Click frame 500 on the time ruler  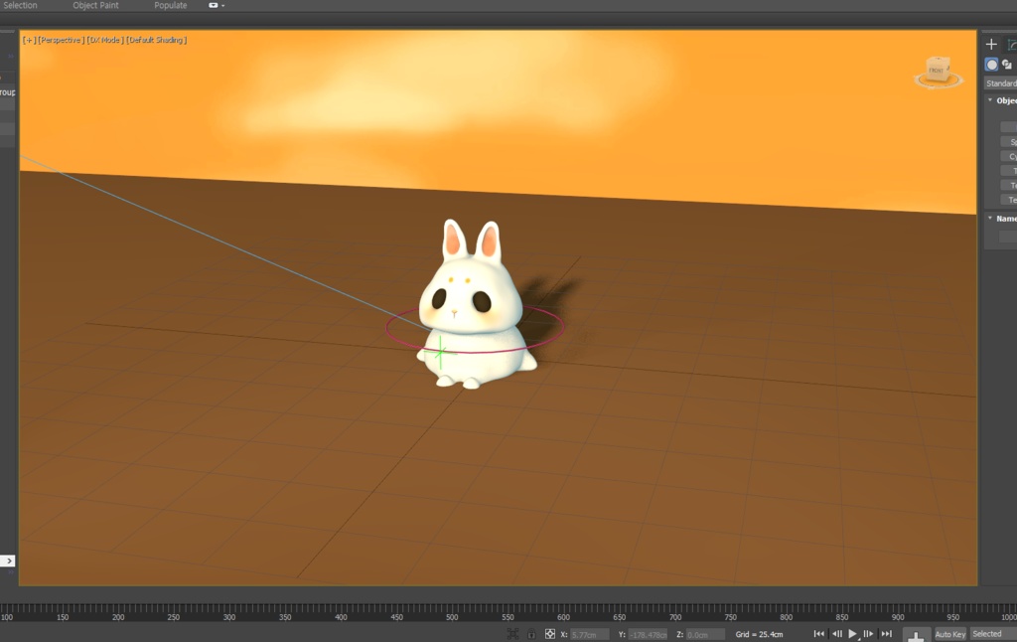pyautogui.click(x=452, y=617)
